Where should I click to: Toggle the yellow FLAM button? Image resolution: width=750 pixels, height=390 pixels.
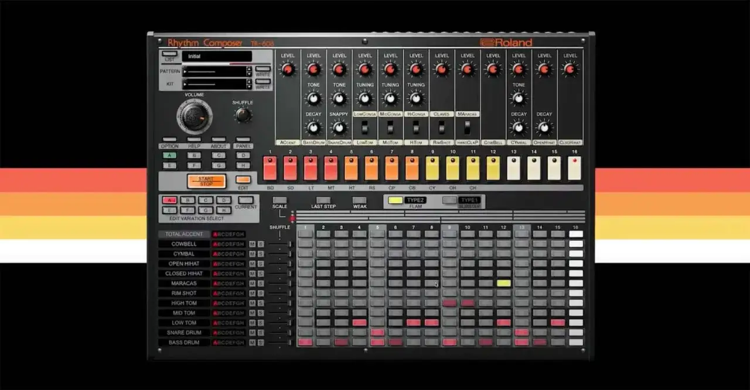point(396,200)
